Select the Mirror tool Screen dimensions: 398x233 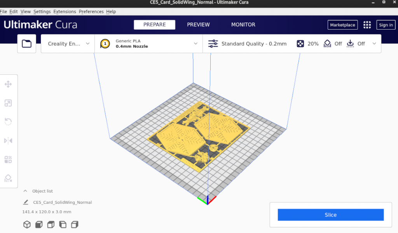tap(9, 140)
